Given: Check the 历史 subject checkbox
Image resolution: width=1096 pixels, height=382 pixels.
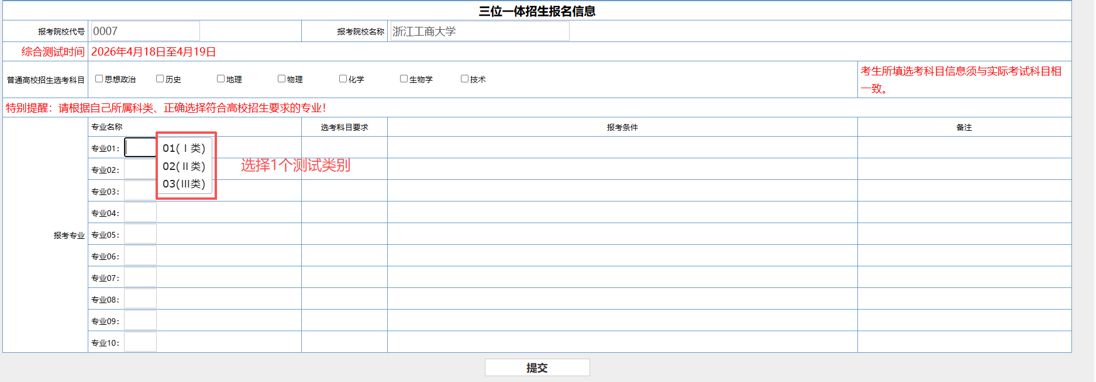Looking at the screenshot, I should coord(160,79).
